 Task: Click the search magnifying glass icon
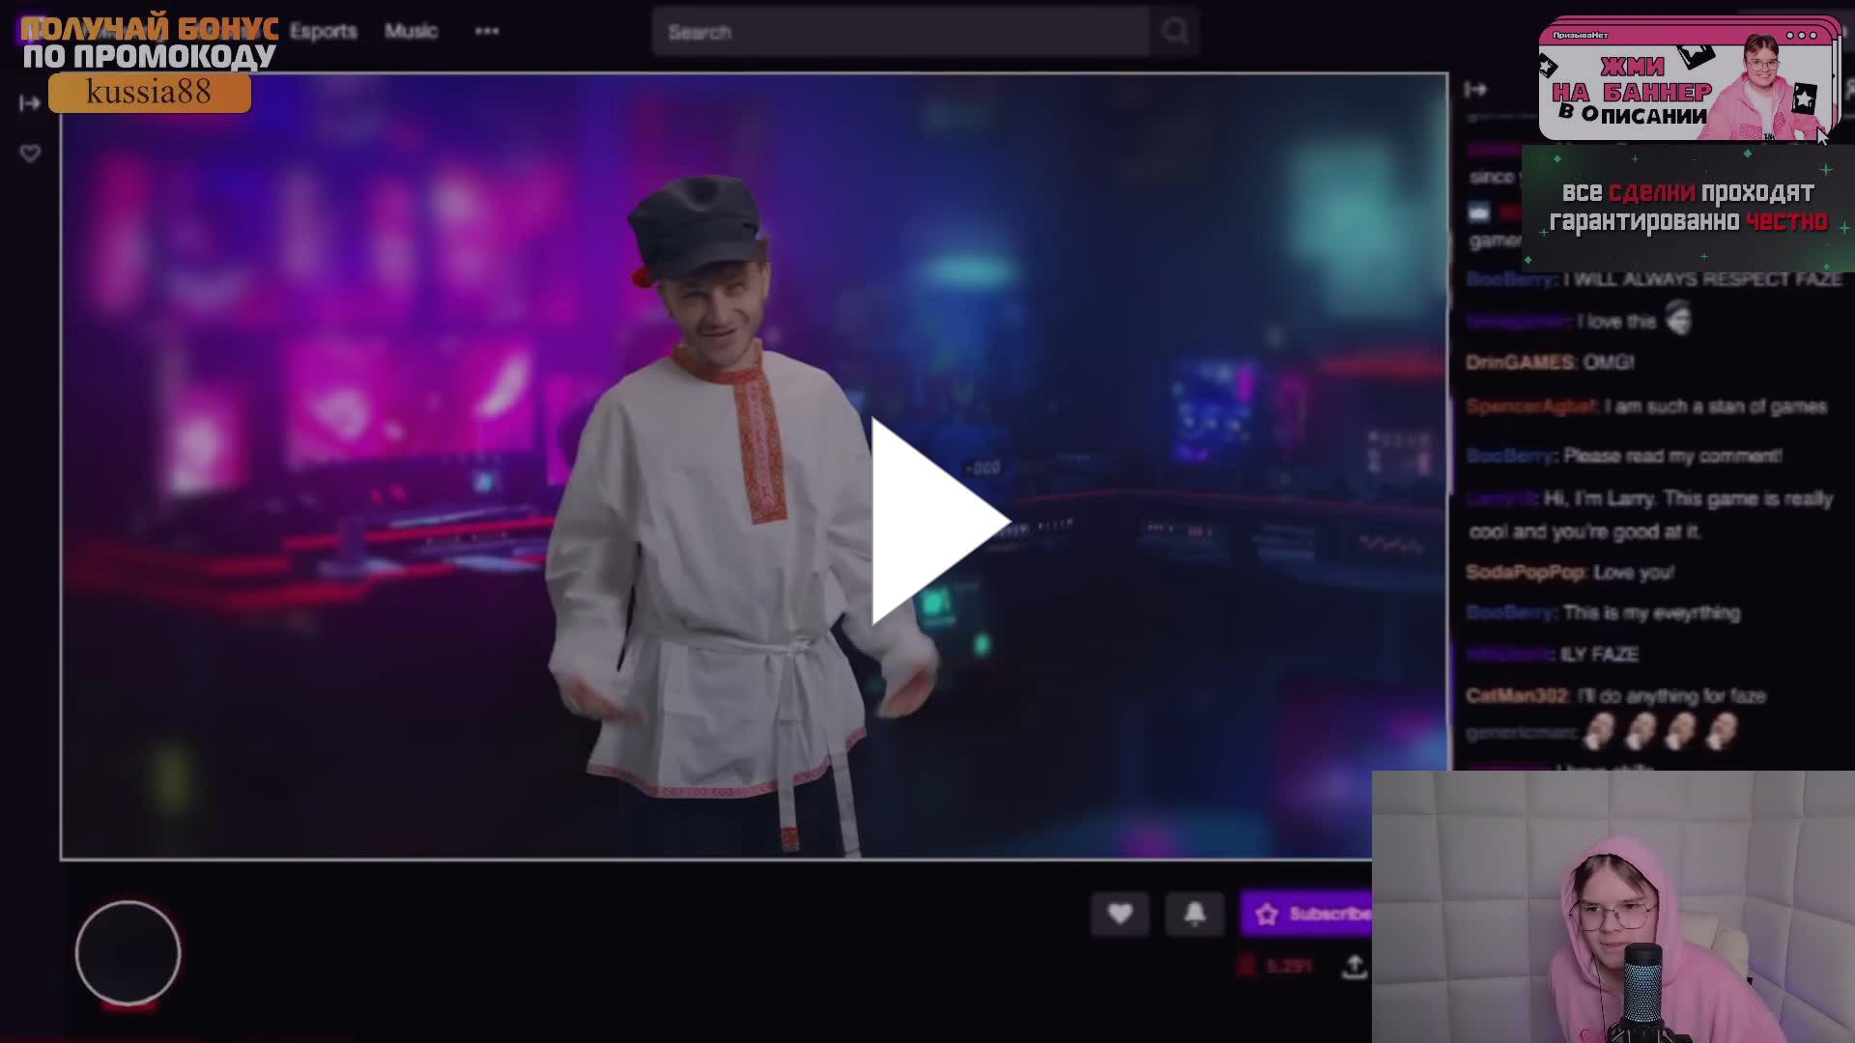tap(1173, 31)
